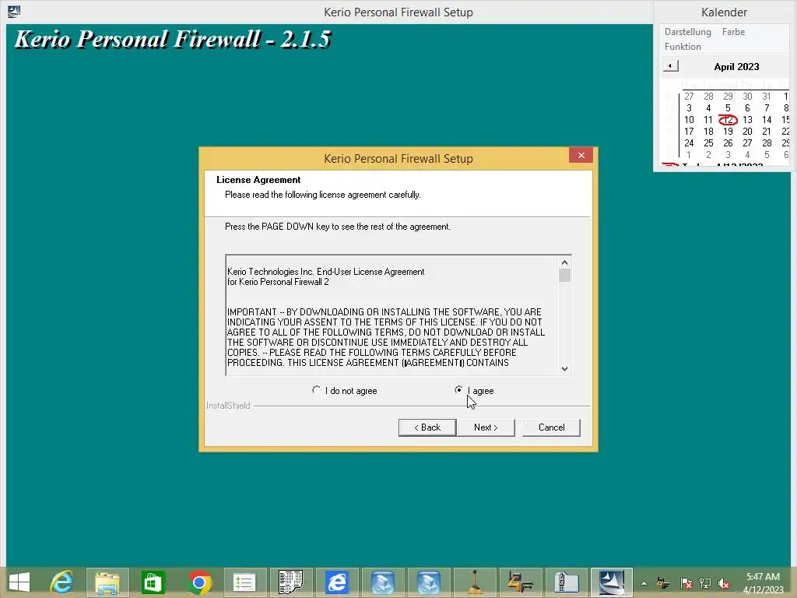Image resolution: width=797 pixels, height=598 pixels.
Task: Select date 11 in the calendar
Action: pos(708,120)
